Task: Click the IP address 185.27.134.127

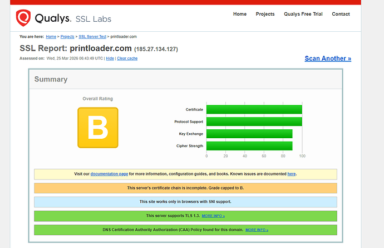Action: click(156, 49)
